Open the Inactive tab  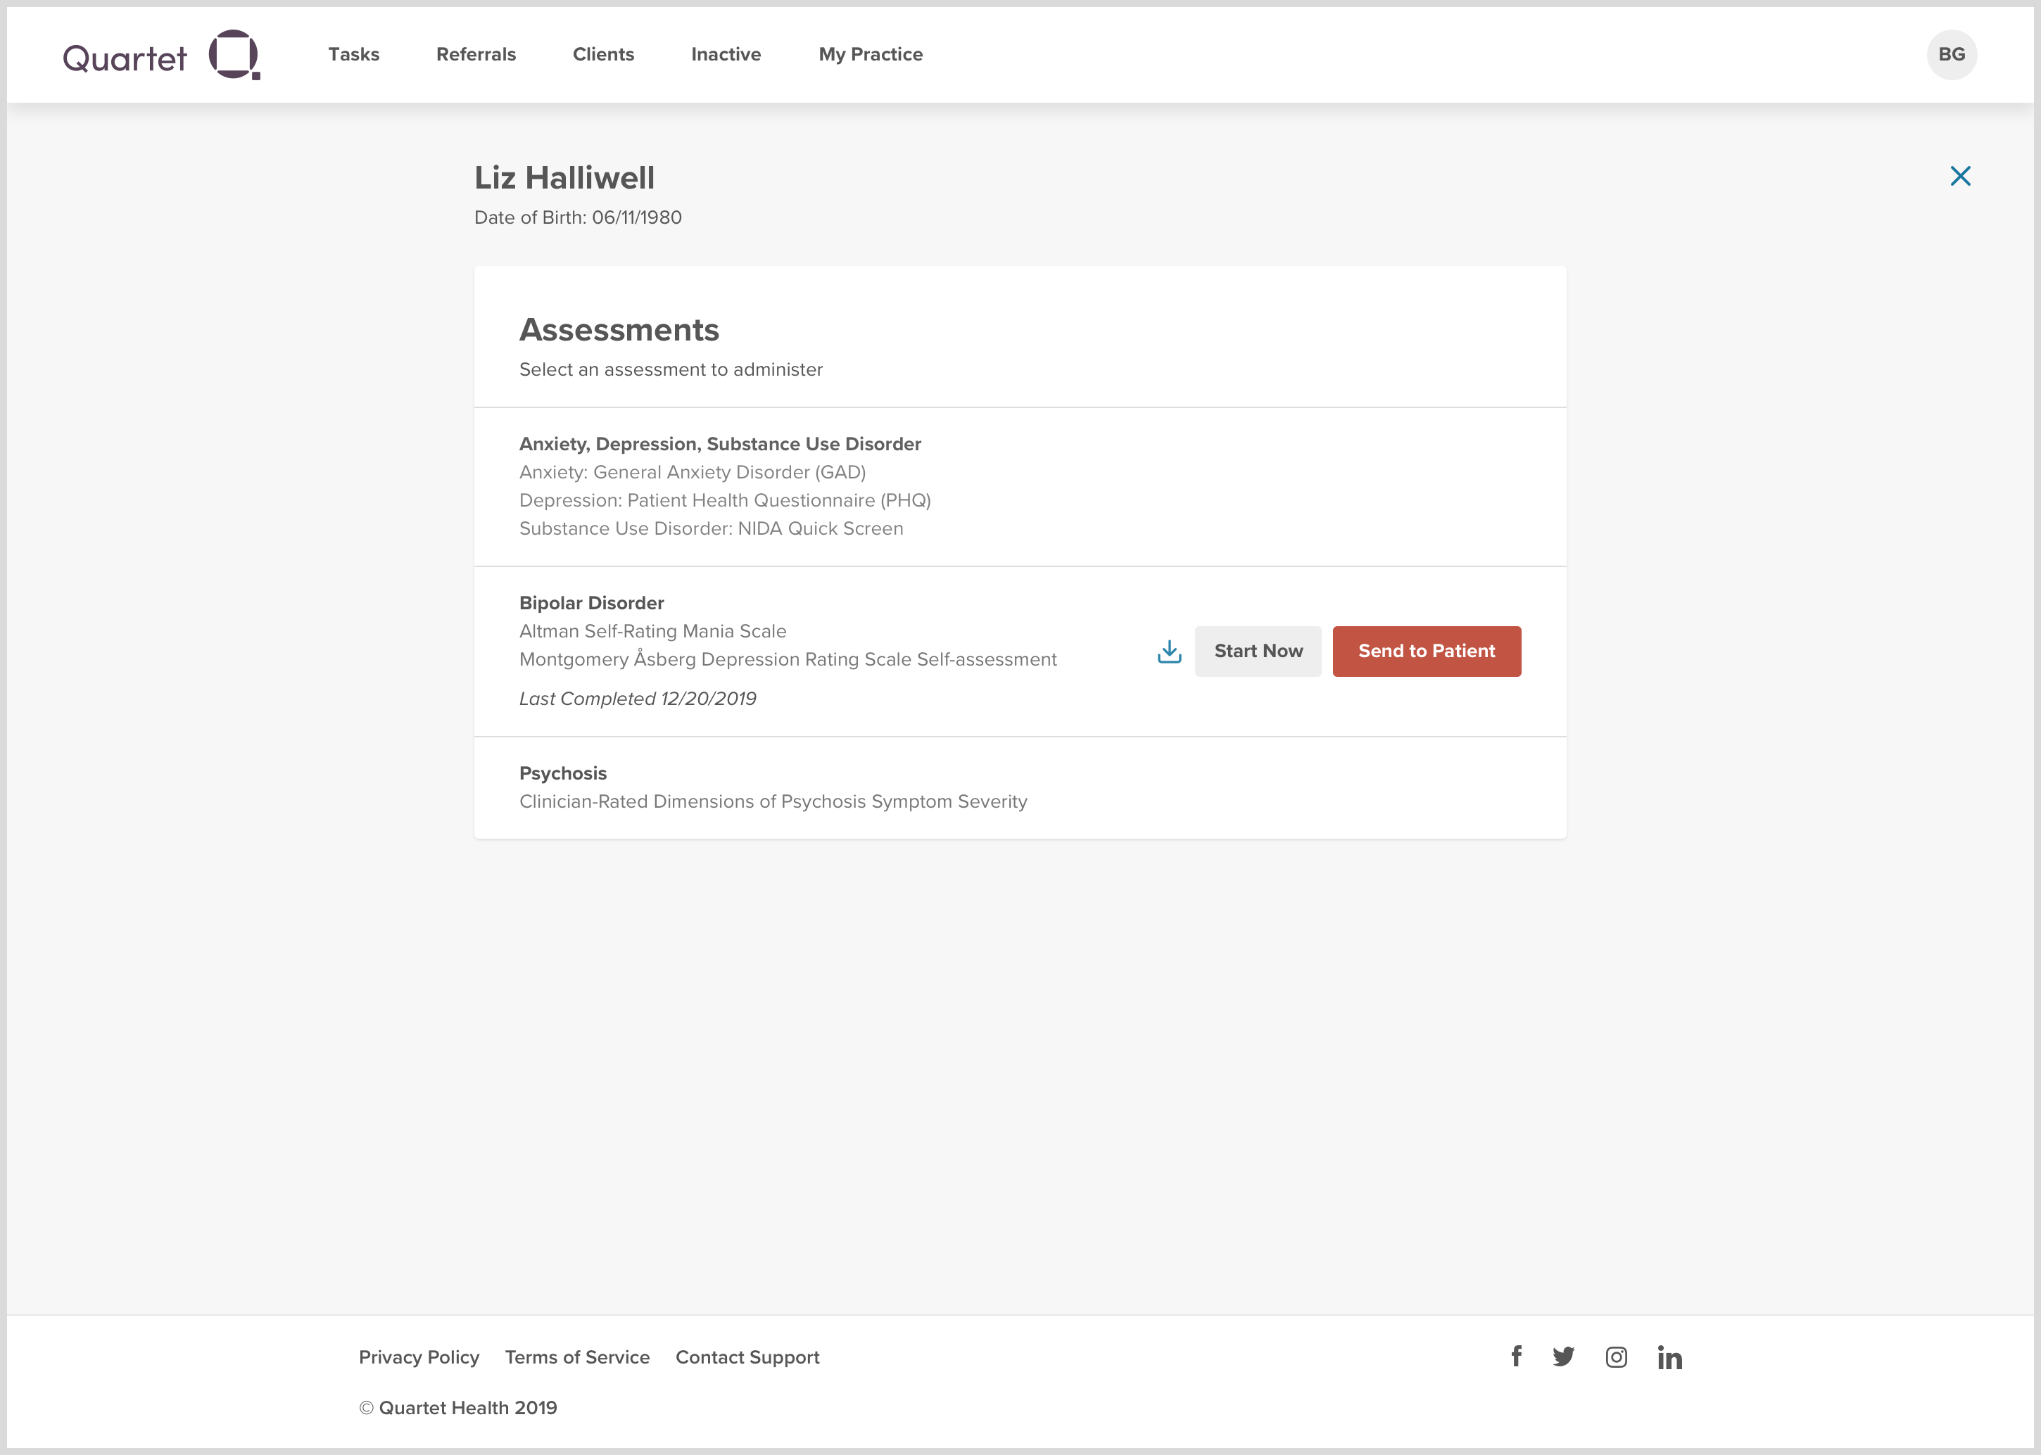pyautogui.click(x=726, y=55)
